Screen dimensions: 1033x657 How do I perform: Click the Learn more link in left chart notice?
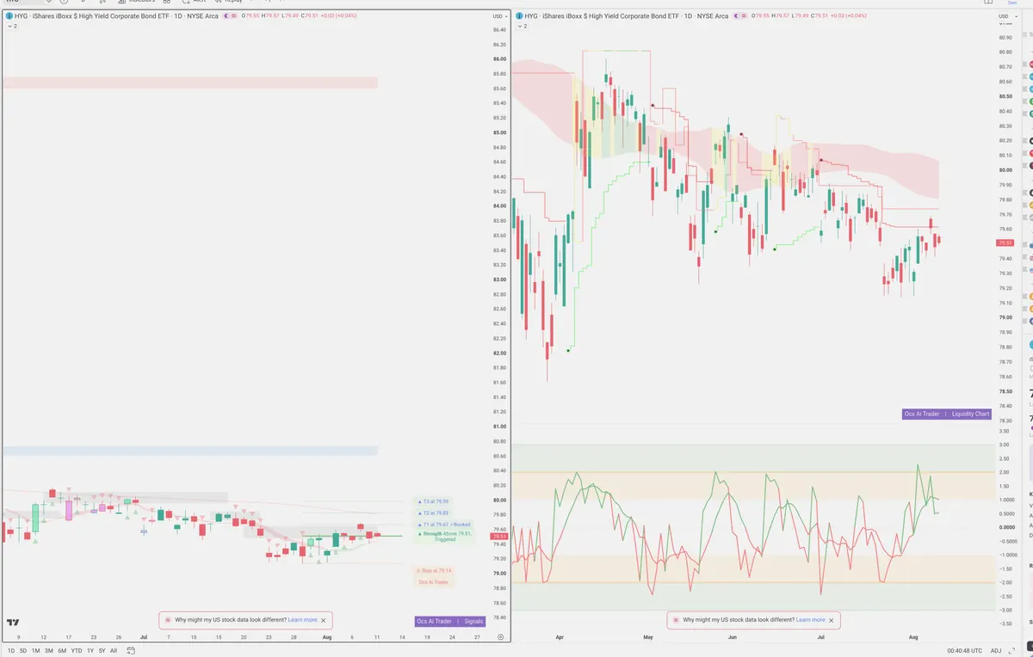tap(302, 619)
